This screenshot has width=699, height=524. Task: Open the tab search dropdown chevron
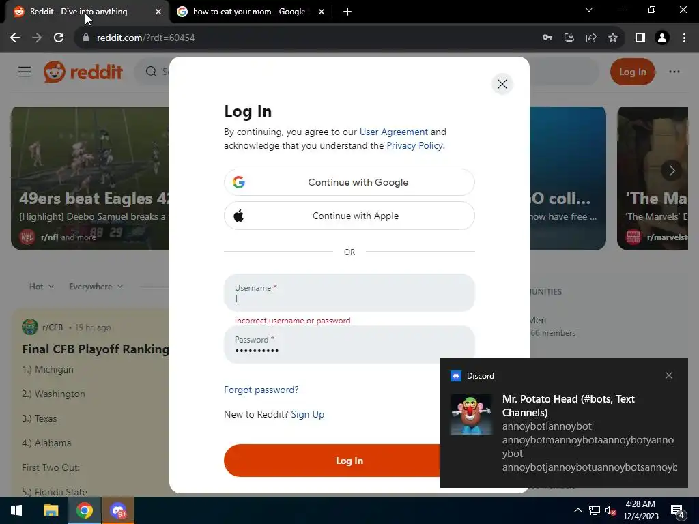click(x=589, y=10)
